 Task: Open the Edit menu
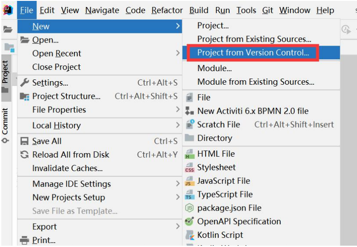click(x=47, y=10)
